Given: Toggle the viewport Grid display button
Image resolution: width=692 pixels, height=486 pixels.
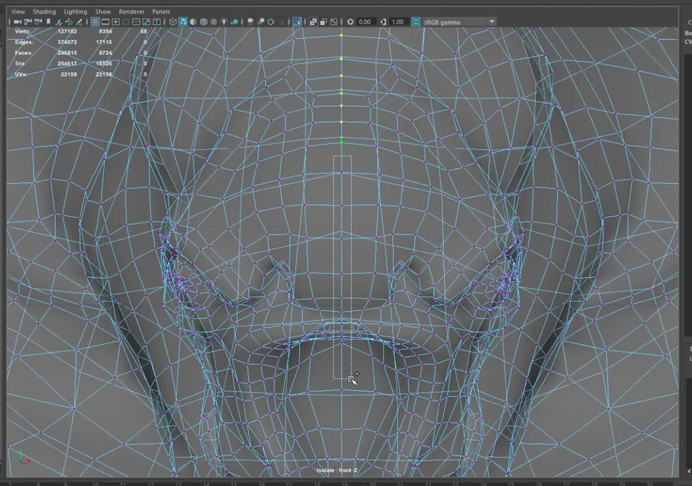Looking at the screenshot, I should pyautogui.click(x=96, y=22).
